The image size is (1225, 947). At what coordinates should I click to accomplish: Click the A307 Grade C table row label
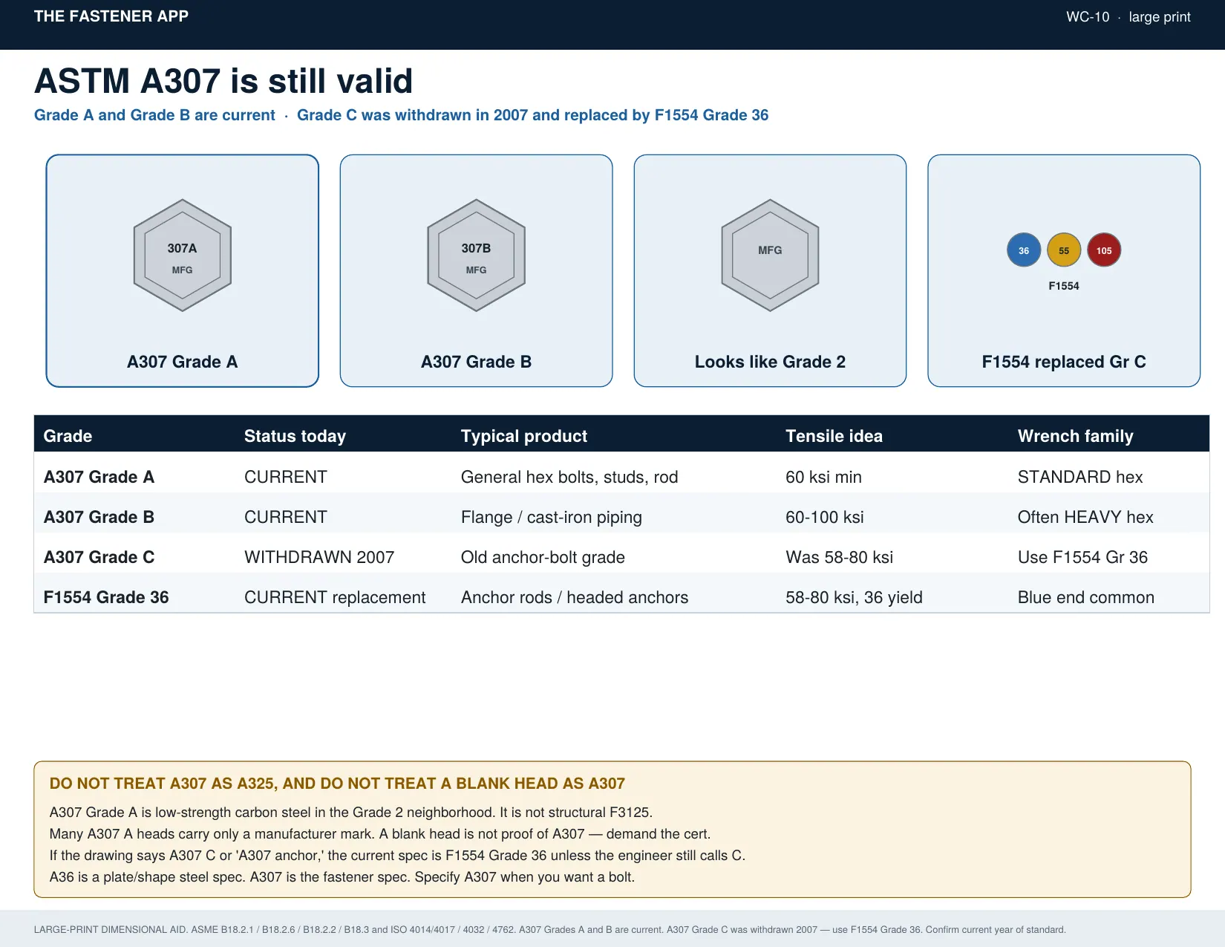[99, 557]
